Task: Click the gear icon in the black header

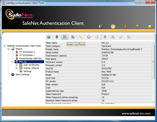Action: 101,27
